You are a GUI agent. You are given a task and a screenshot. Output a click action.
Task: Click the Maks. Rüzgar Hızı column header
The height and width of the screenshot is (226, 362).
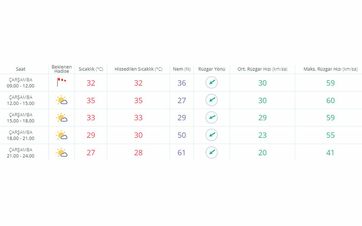(330, 69)
